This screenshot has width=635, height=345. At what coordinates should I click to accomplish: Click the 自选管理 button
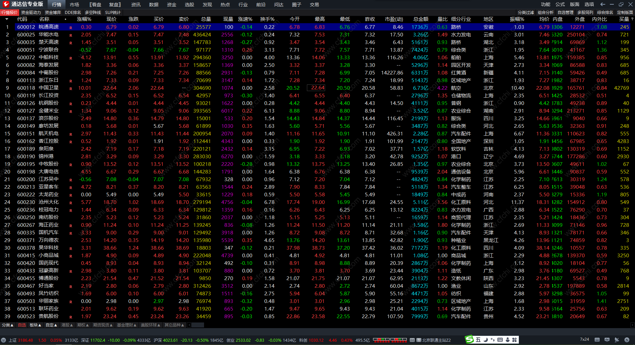[566, 13]
